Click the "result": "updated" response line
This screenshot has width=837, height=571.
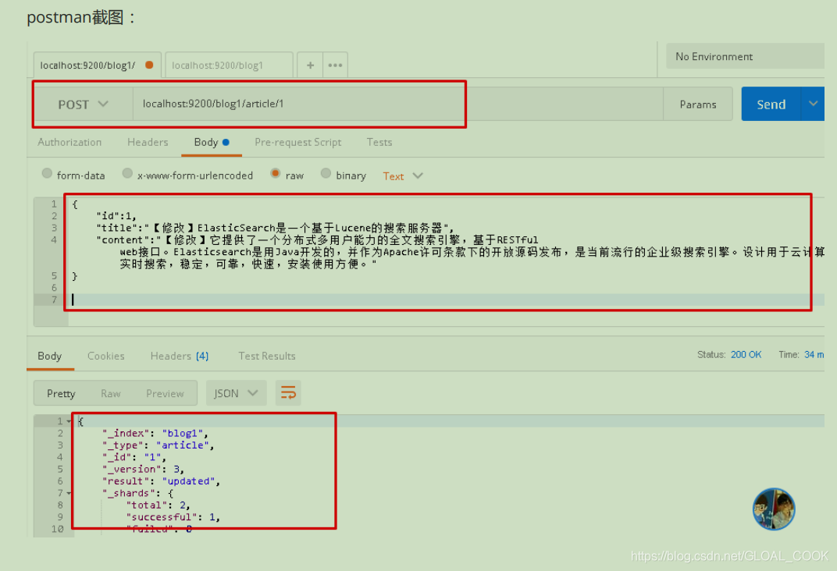[x=162, y=481]
